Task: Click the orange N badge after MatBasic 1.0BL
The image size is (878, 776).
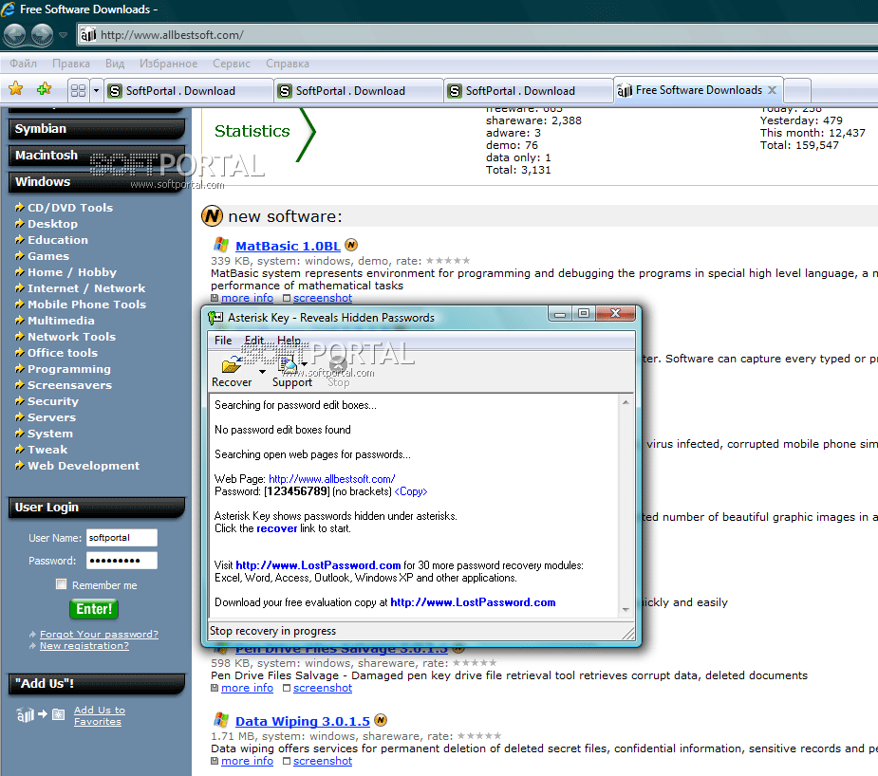Action: (351, 245)
